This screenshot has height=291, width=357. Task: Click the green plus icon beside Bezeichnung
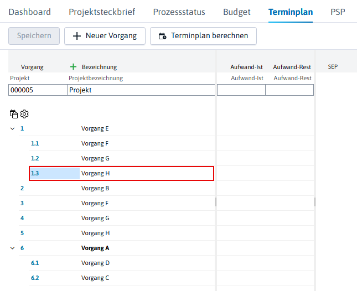click(73, 67)
